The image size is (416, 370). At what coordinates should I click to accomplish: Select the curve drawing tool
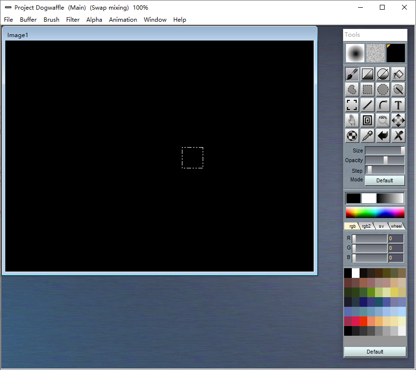coord(383,105)
